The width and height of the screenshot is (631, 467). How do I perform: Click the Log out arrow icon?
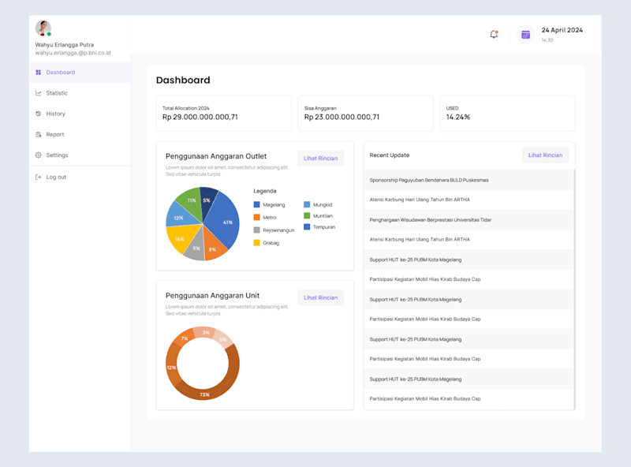[x=38, y=177]
